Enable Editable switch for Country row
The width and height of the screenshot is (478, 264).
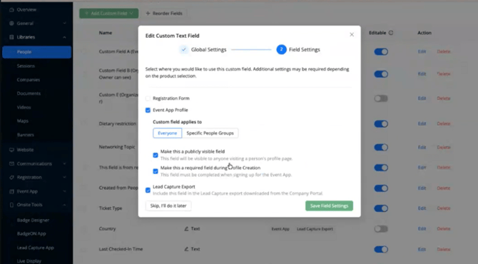click(x=381, y=228)
